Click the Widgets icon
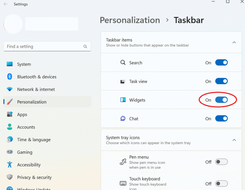The width and height of the screenshot is (245, 190). (x=123, y=100)
